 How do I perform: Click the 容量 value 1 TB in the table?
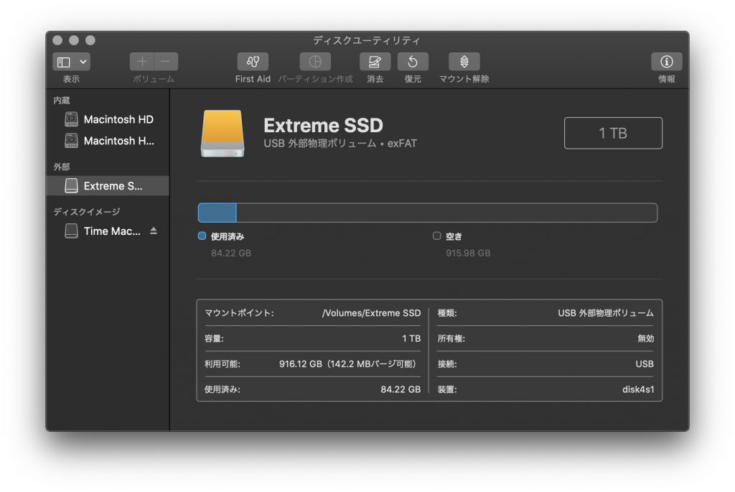click(411, 338)
